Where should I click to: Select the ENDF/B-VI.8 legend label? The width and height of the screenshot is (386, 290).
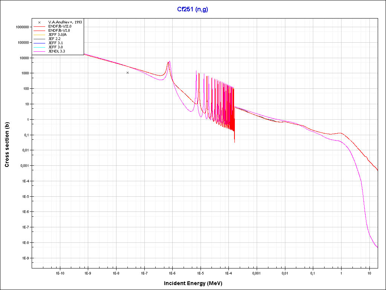[59, 30]
